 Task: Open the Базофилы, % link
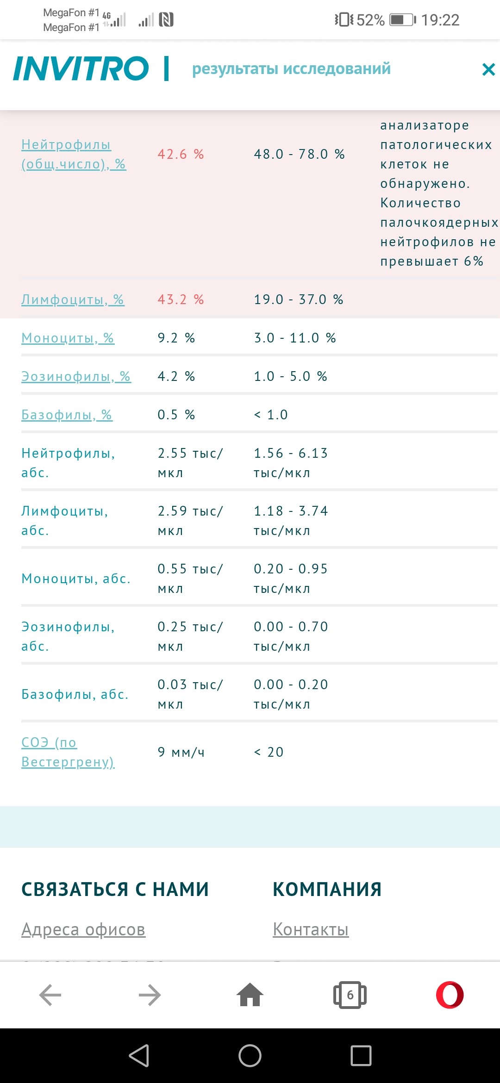67,415
